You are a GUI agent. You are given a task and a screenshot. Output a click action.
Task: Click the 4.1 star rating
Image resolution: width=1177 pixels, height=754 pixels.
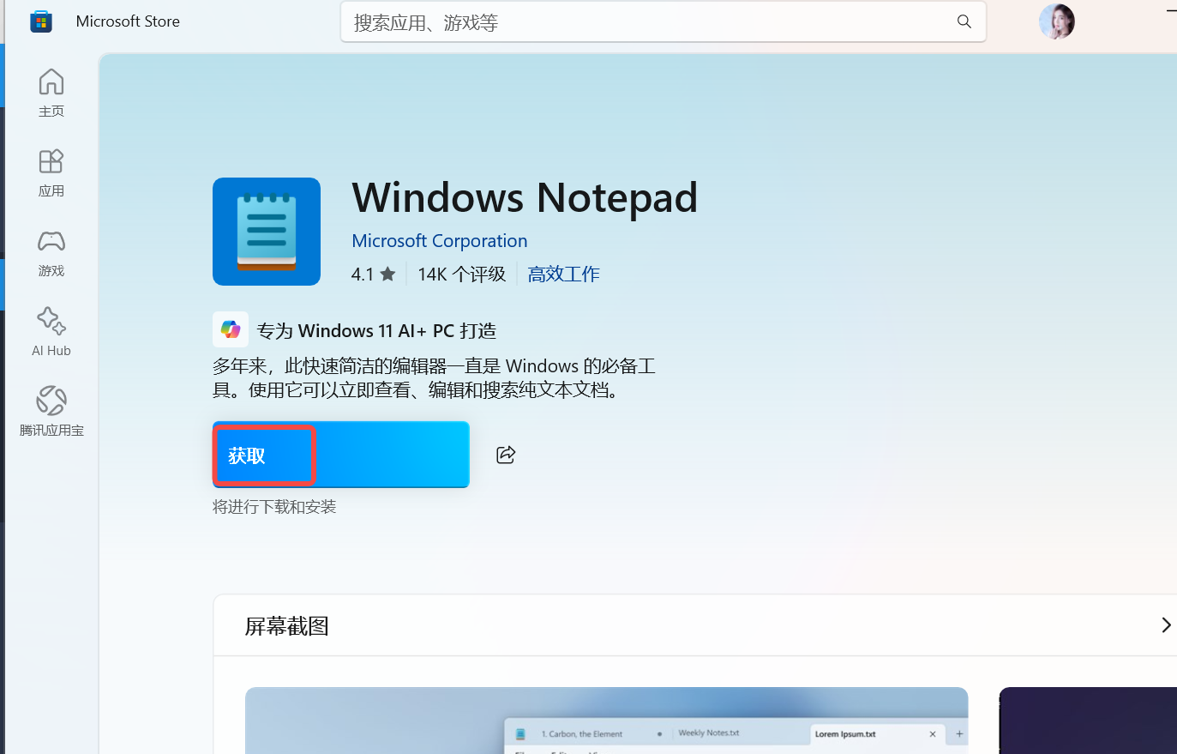[x=373, y=274]
